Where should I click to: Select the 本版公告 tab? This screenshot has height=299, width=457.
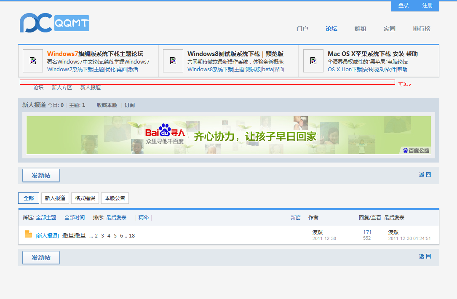(x=115, y=198)
